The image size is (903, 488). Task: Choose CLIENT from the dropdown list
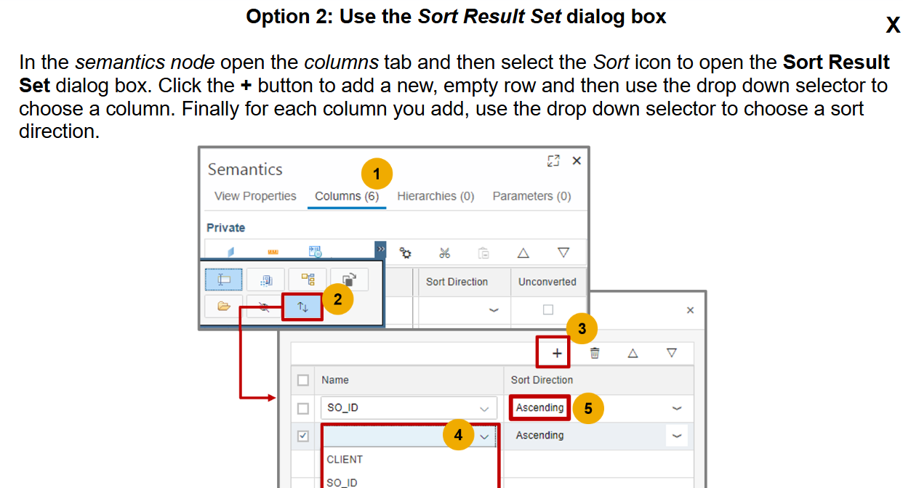coord(345,459)
